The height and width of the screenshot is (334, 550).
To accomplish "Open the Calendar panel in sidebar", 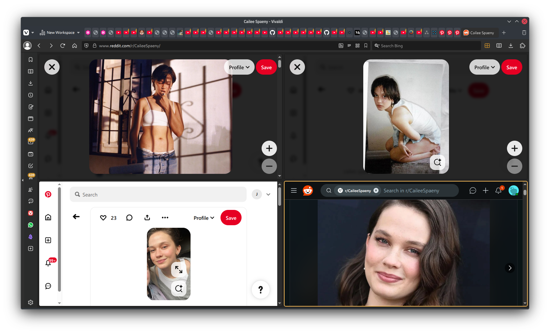I will [x=31, y=154].
